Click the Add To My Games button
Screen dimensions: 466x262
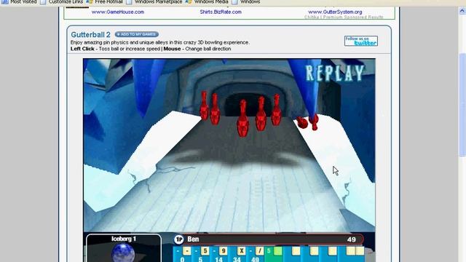[136, 34]
